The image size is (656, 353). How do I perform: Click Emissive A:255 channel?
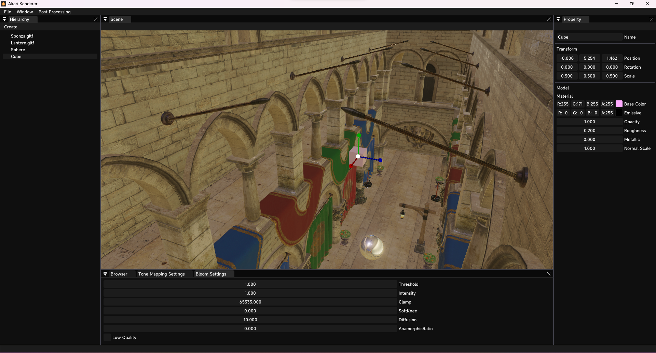(x=607, y=113)
